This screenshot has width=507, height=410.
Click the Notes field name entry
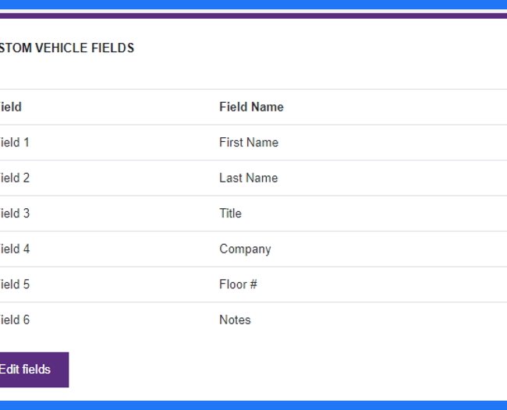235,320
